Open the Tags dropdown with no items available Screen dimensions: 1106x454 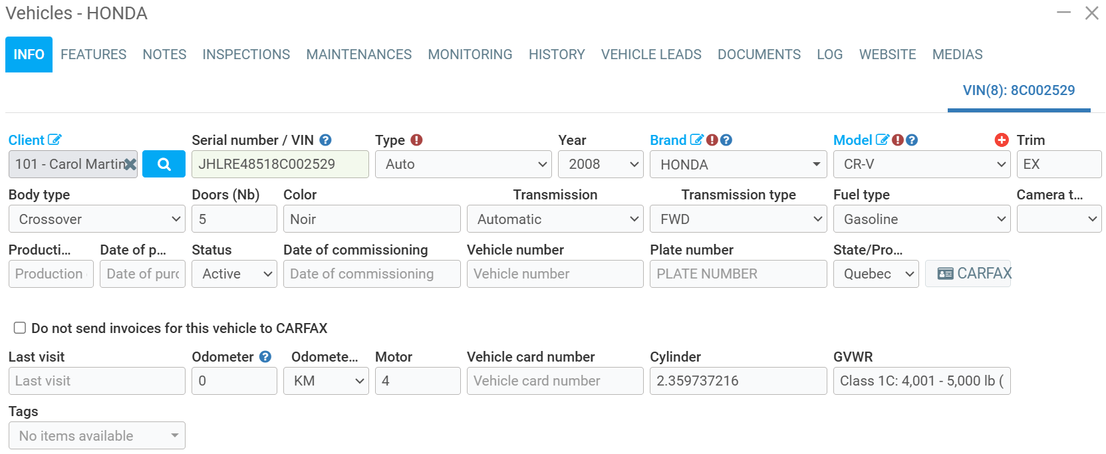coord(96,436)
